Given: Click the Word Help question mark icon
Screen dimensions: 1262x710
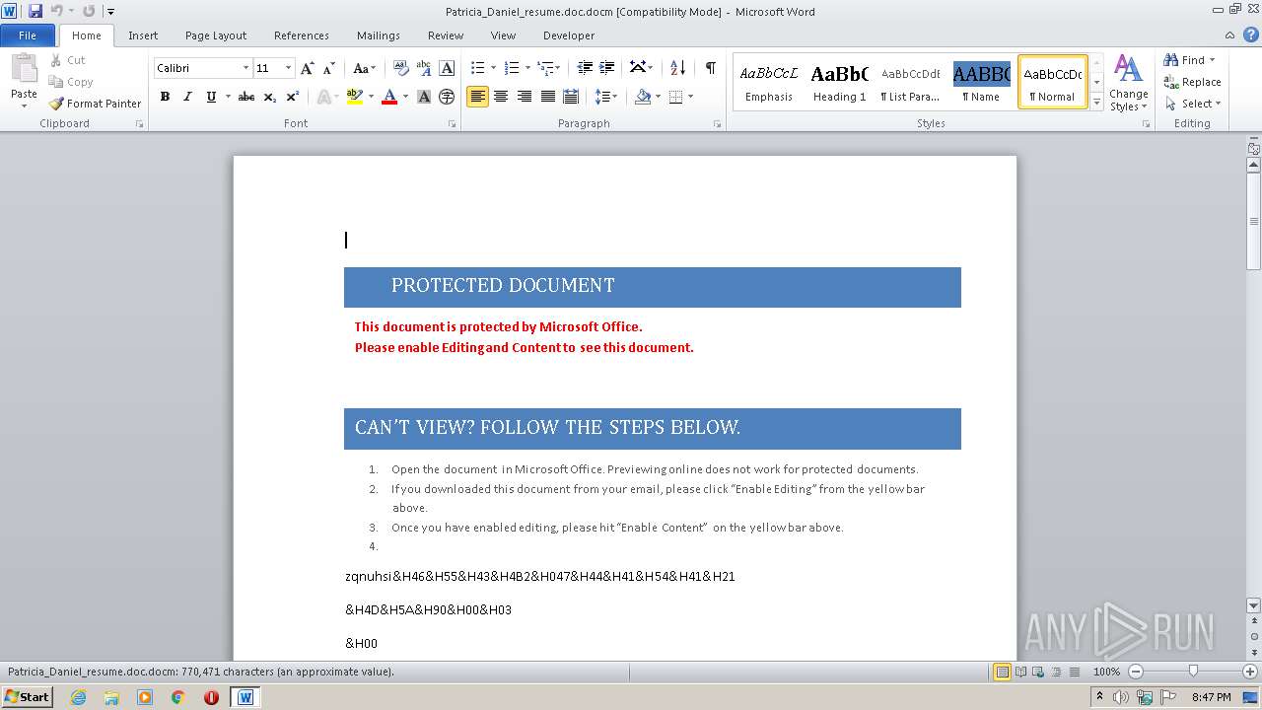Looking at the screenshot, I should pyautogui.click(x=1251, y=35).
